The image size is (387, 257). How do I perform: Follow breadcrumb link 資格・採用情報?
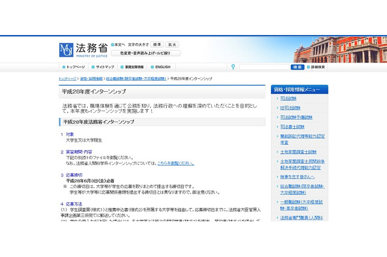coord(91,79)
